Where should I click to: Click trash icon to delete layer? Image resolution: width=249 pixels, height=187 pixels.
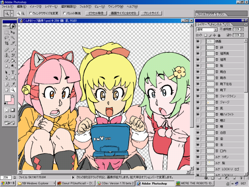(241, 178)
